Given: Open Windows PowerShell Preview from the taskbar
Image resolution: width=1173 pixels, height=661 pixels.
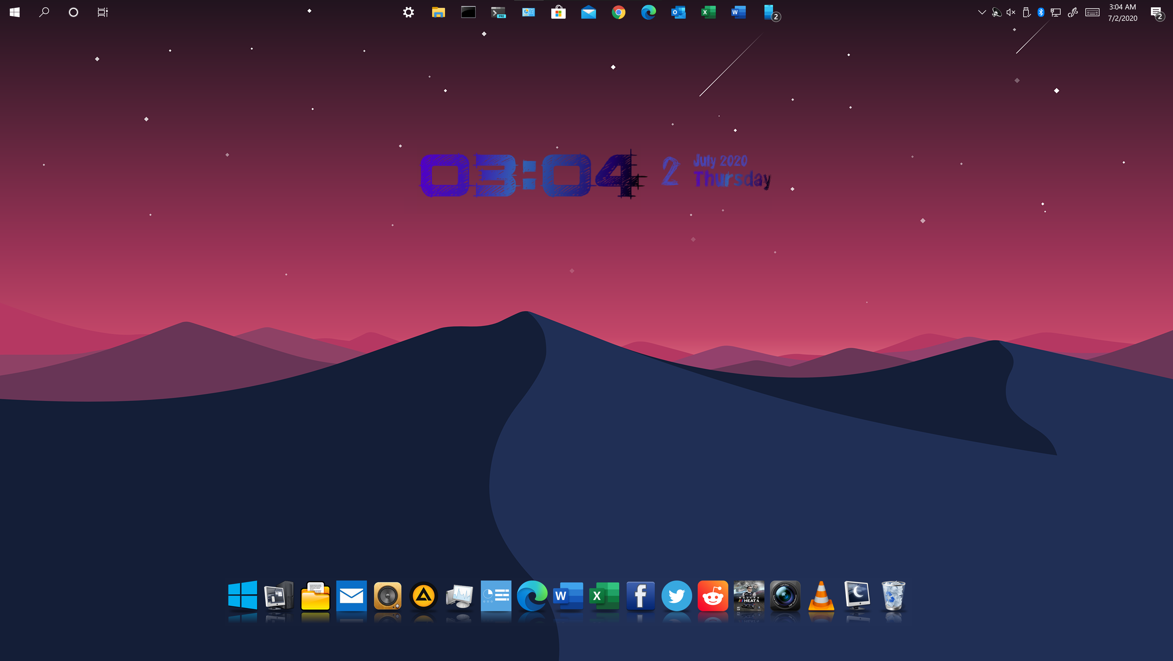Looking at the screenshot, I should tap(498, 12).
